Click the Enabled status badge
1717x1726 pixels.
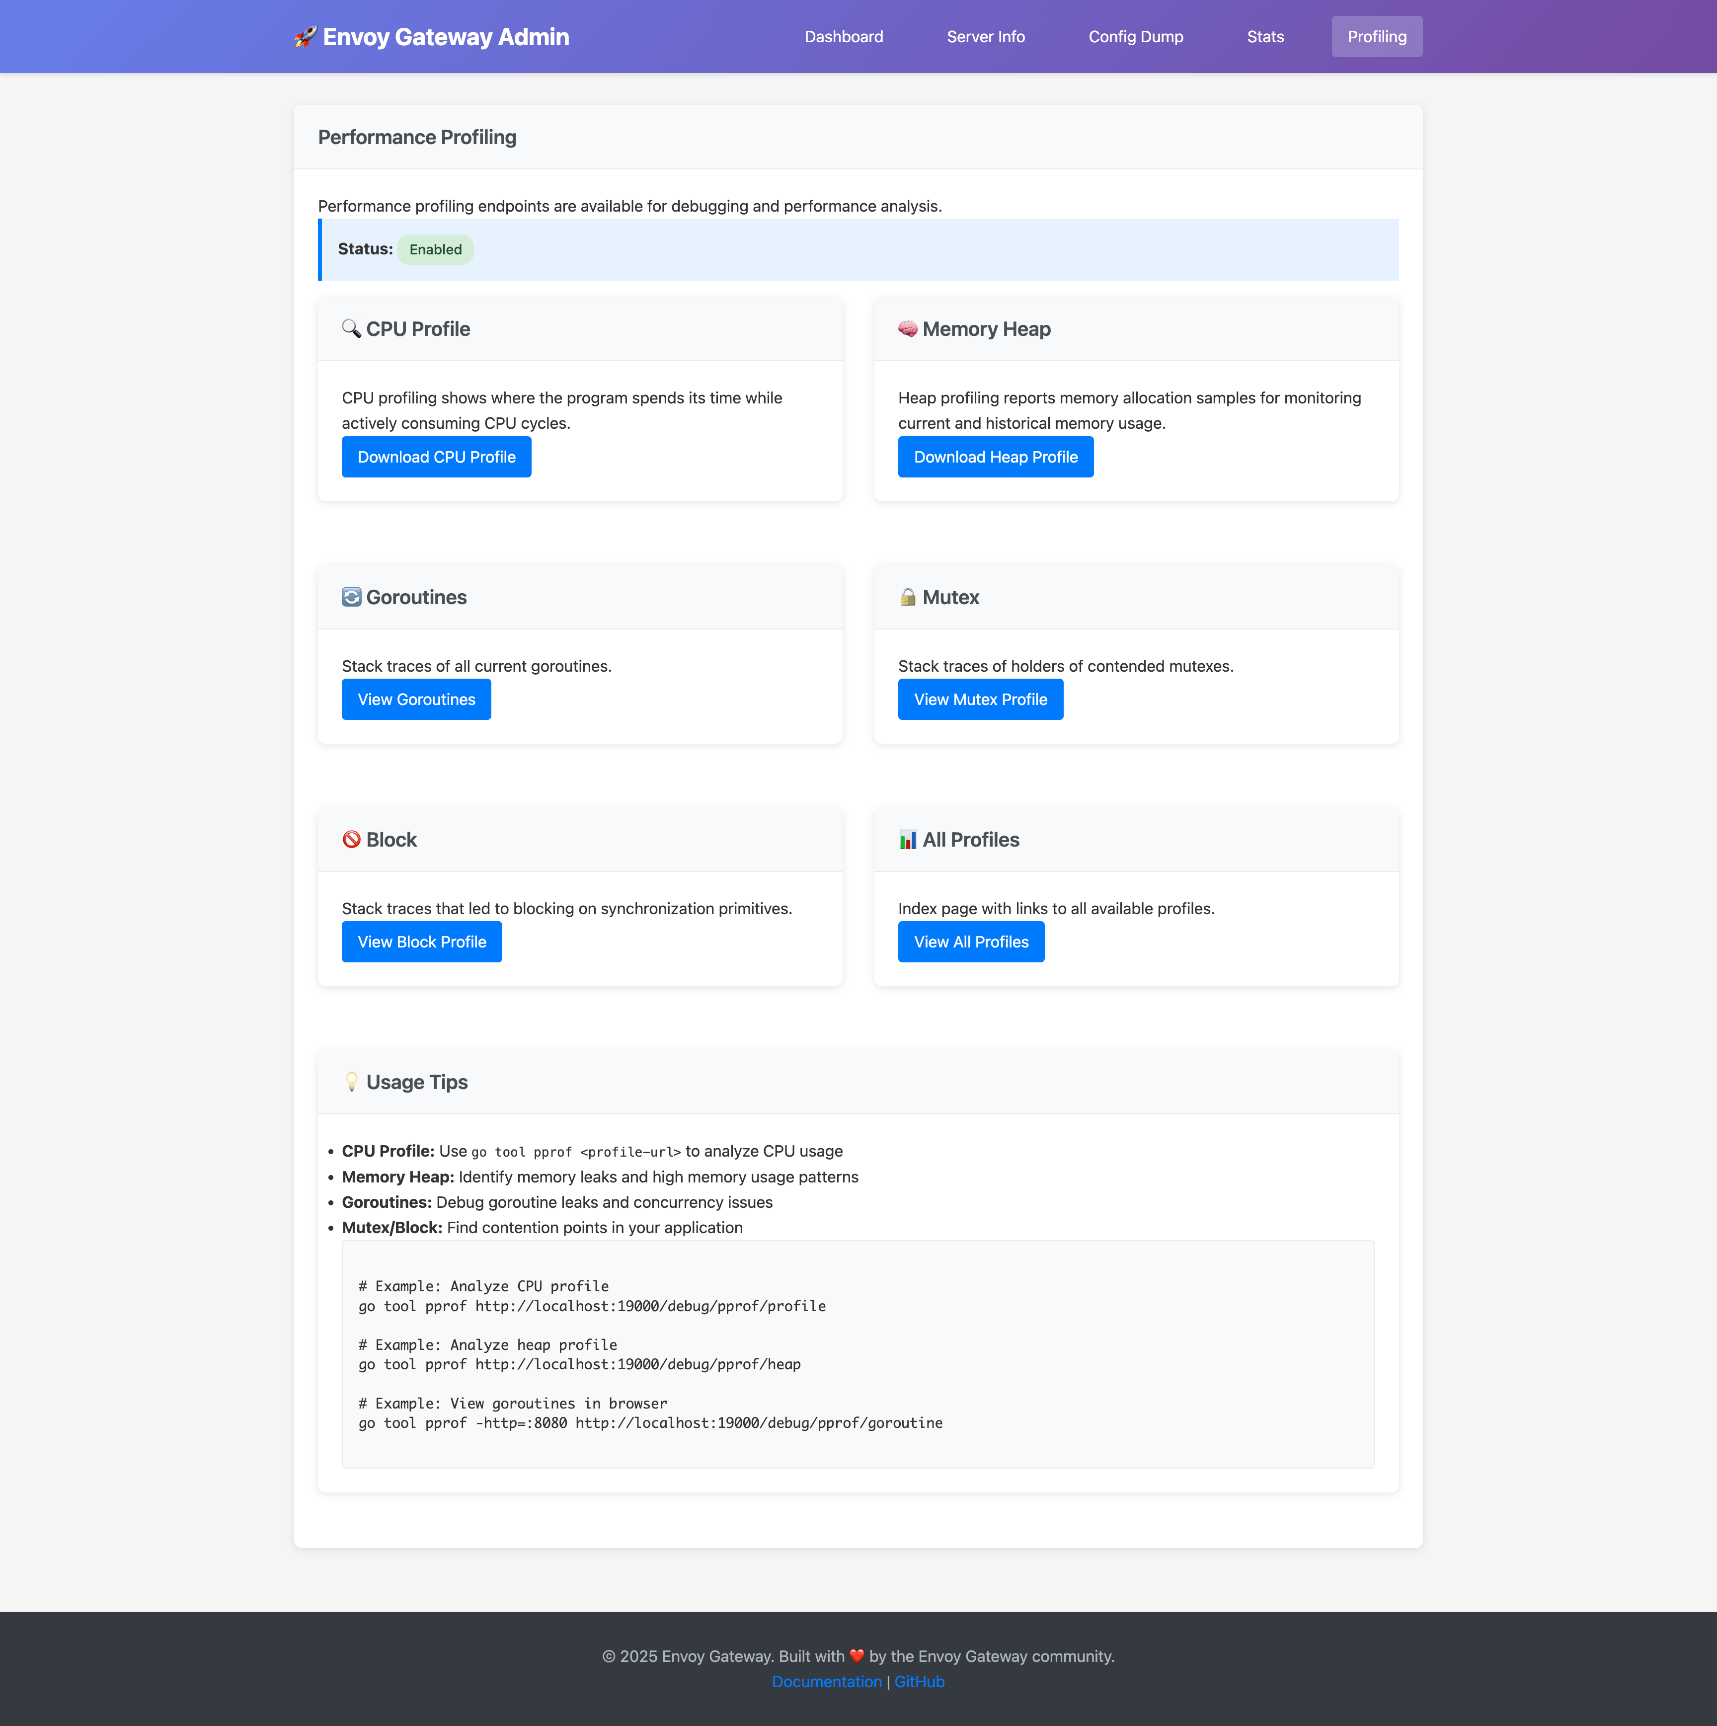(435, 249)
